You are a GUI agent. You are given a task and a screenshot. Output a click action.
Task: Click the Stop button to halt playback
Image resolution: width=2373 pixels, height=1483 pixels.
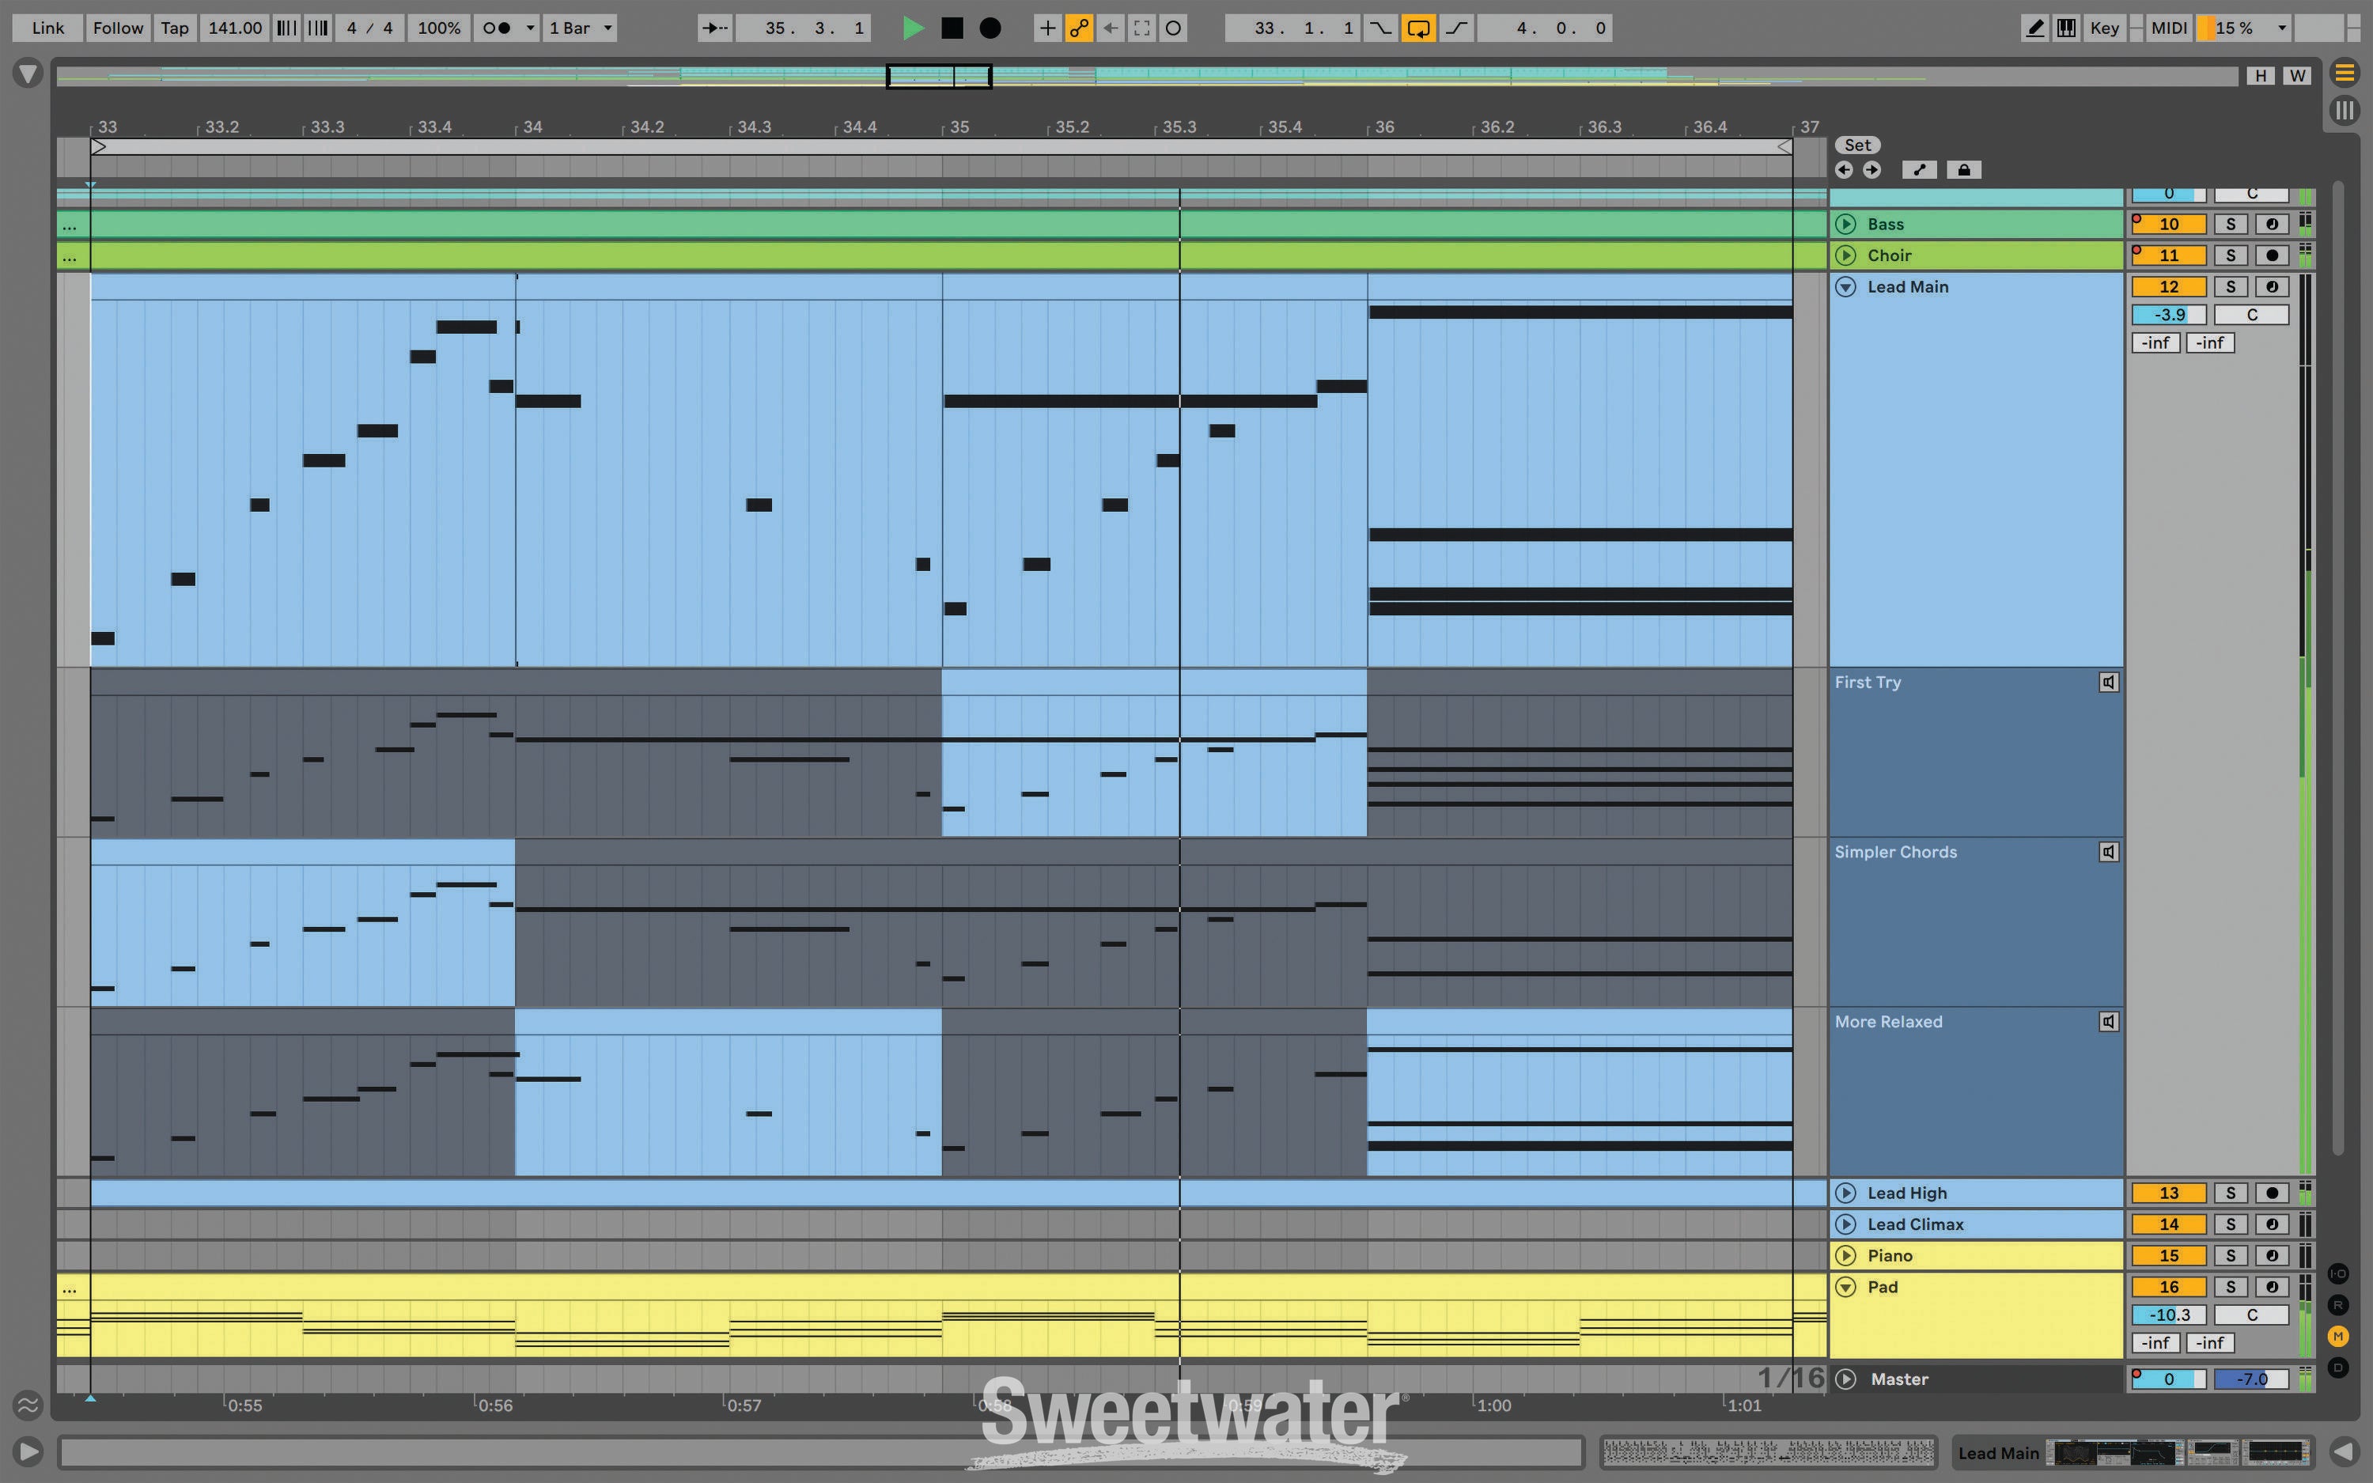tap(950, 28)
